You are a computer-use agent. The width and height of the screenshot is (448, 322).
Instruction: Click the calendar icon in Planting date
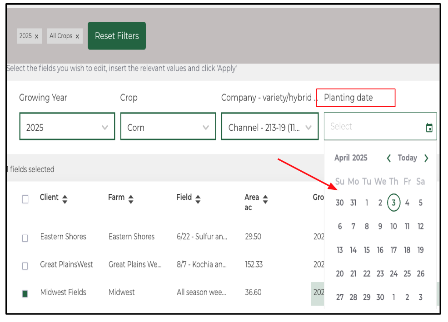click(429, 128)
